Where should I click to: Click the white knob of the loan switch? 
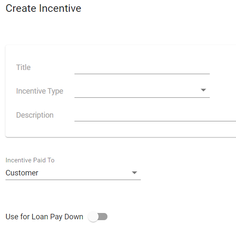(93, 216)
